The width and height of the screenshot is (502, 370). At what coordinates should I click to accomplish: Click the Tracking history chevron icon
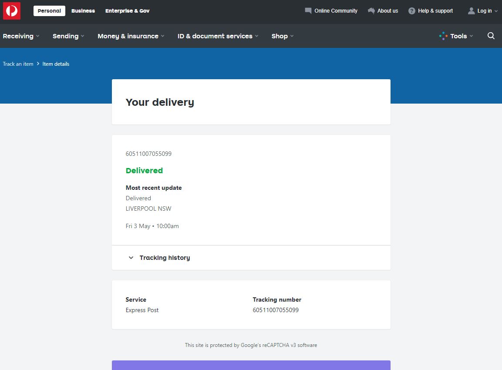pos(131,258)
